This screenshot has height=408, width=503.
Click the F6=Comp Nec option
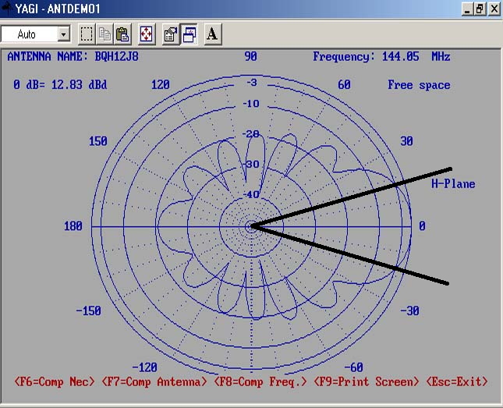coord(55,381)
